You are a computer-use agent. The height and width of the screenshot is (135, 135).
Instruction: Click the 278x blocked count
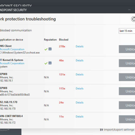(x=62, y=46)
